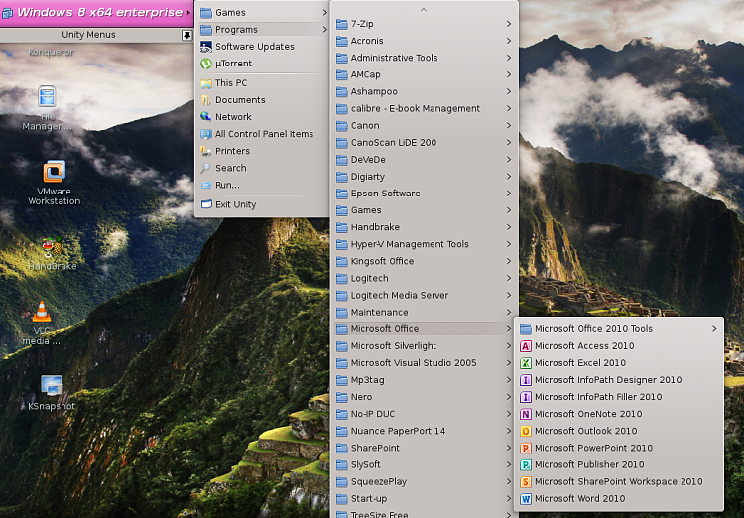This screenshot has height=518, width=744.
Task: Click the Canon folder entry
Action: pos(424,126)
